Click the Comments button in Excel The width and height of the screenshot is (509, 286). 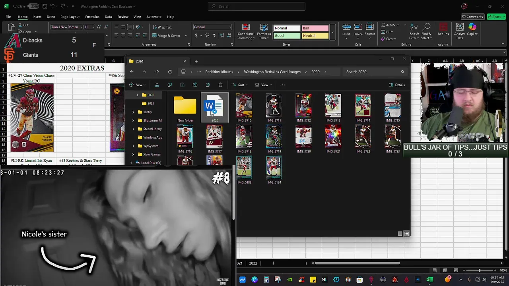point(472,17)
